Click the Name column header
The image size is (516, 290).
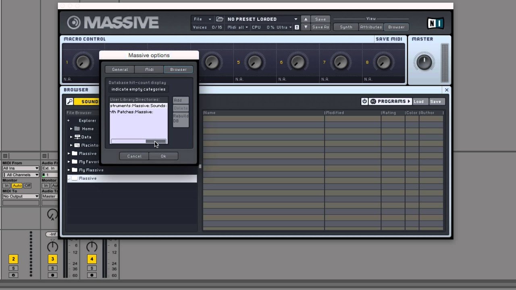(x=264, y=113)
